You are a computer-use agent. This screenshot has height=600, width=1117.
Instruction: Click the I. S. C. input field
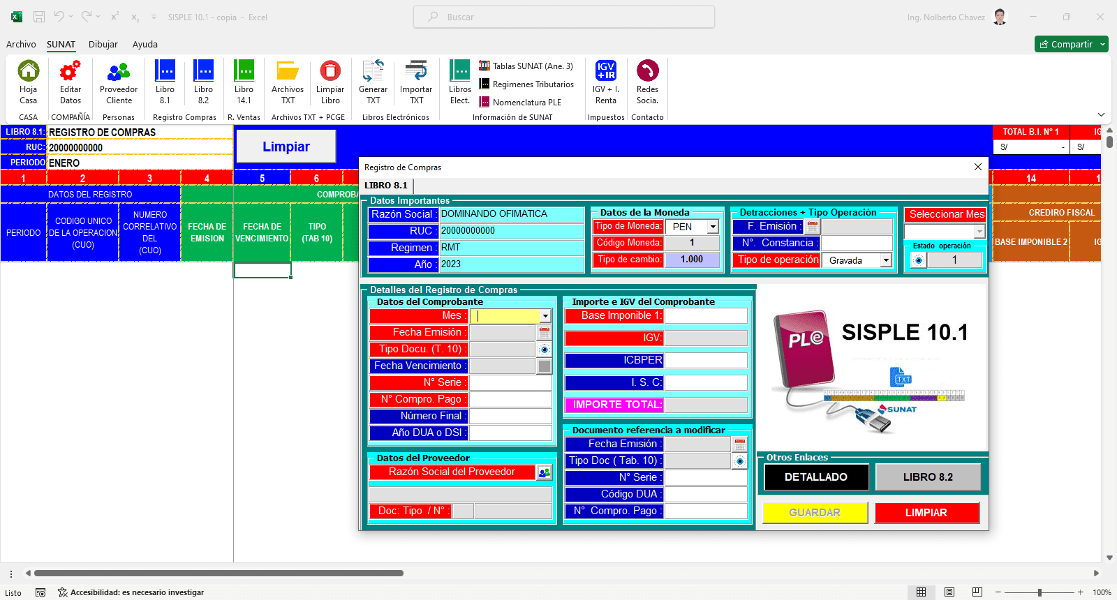706,383
